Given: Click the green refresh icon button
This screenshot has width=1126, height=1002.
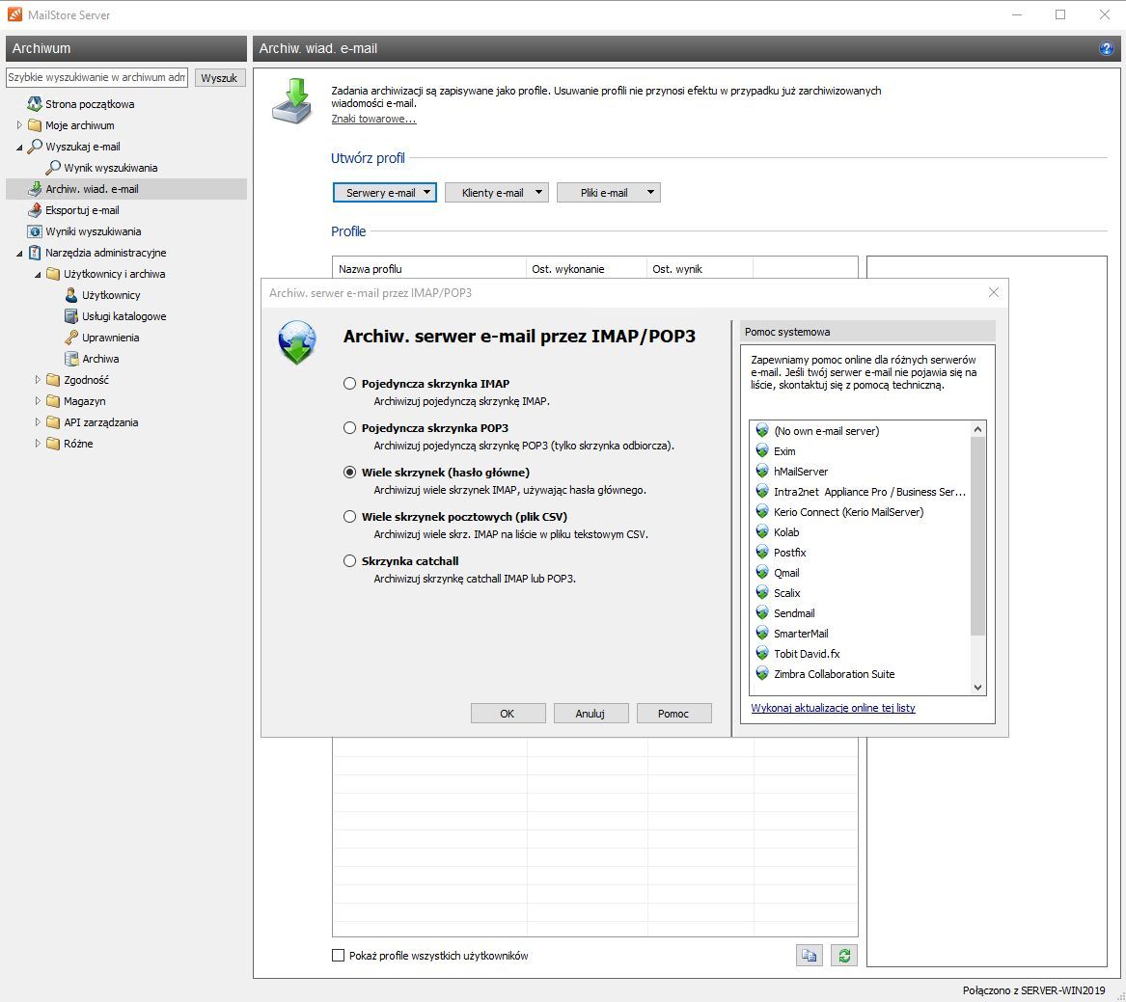Looking at the screenshot, I should tap(844, 956).
